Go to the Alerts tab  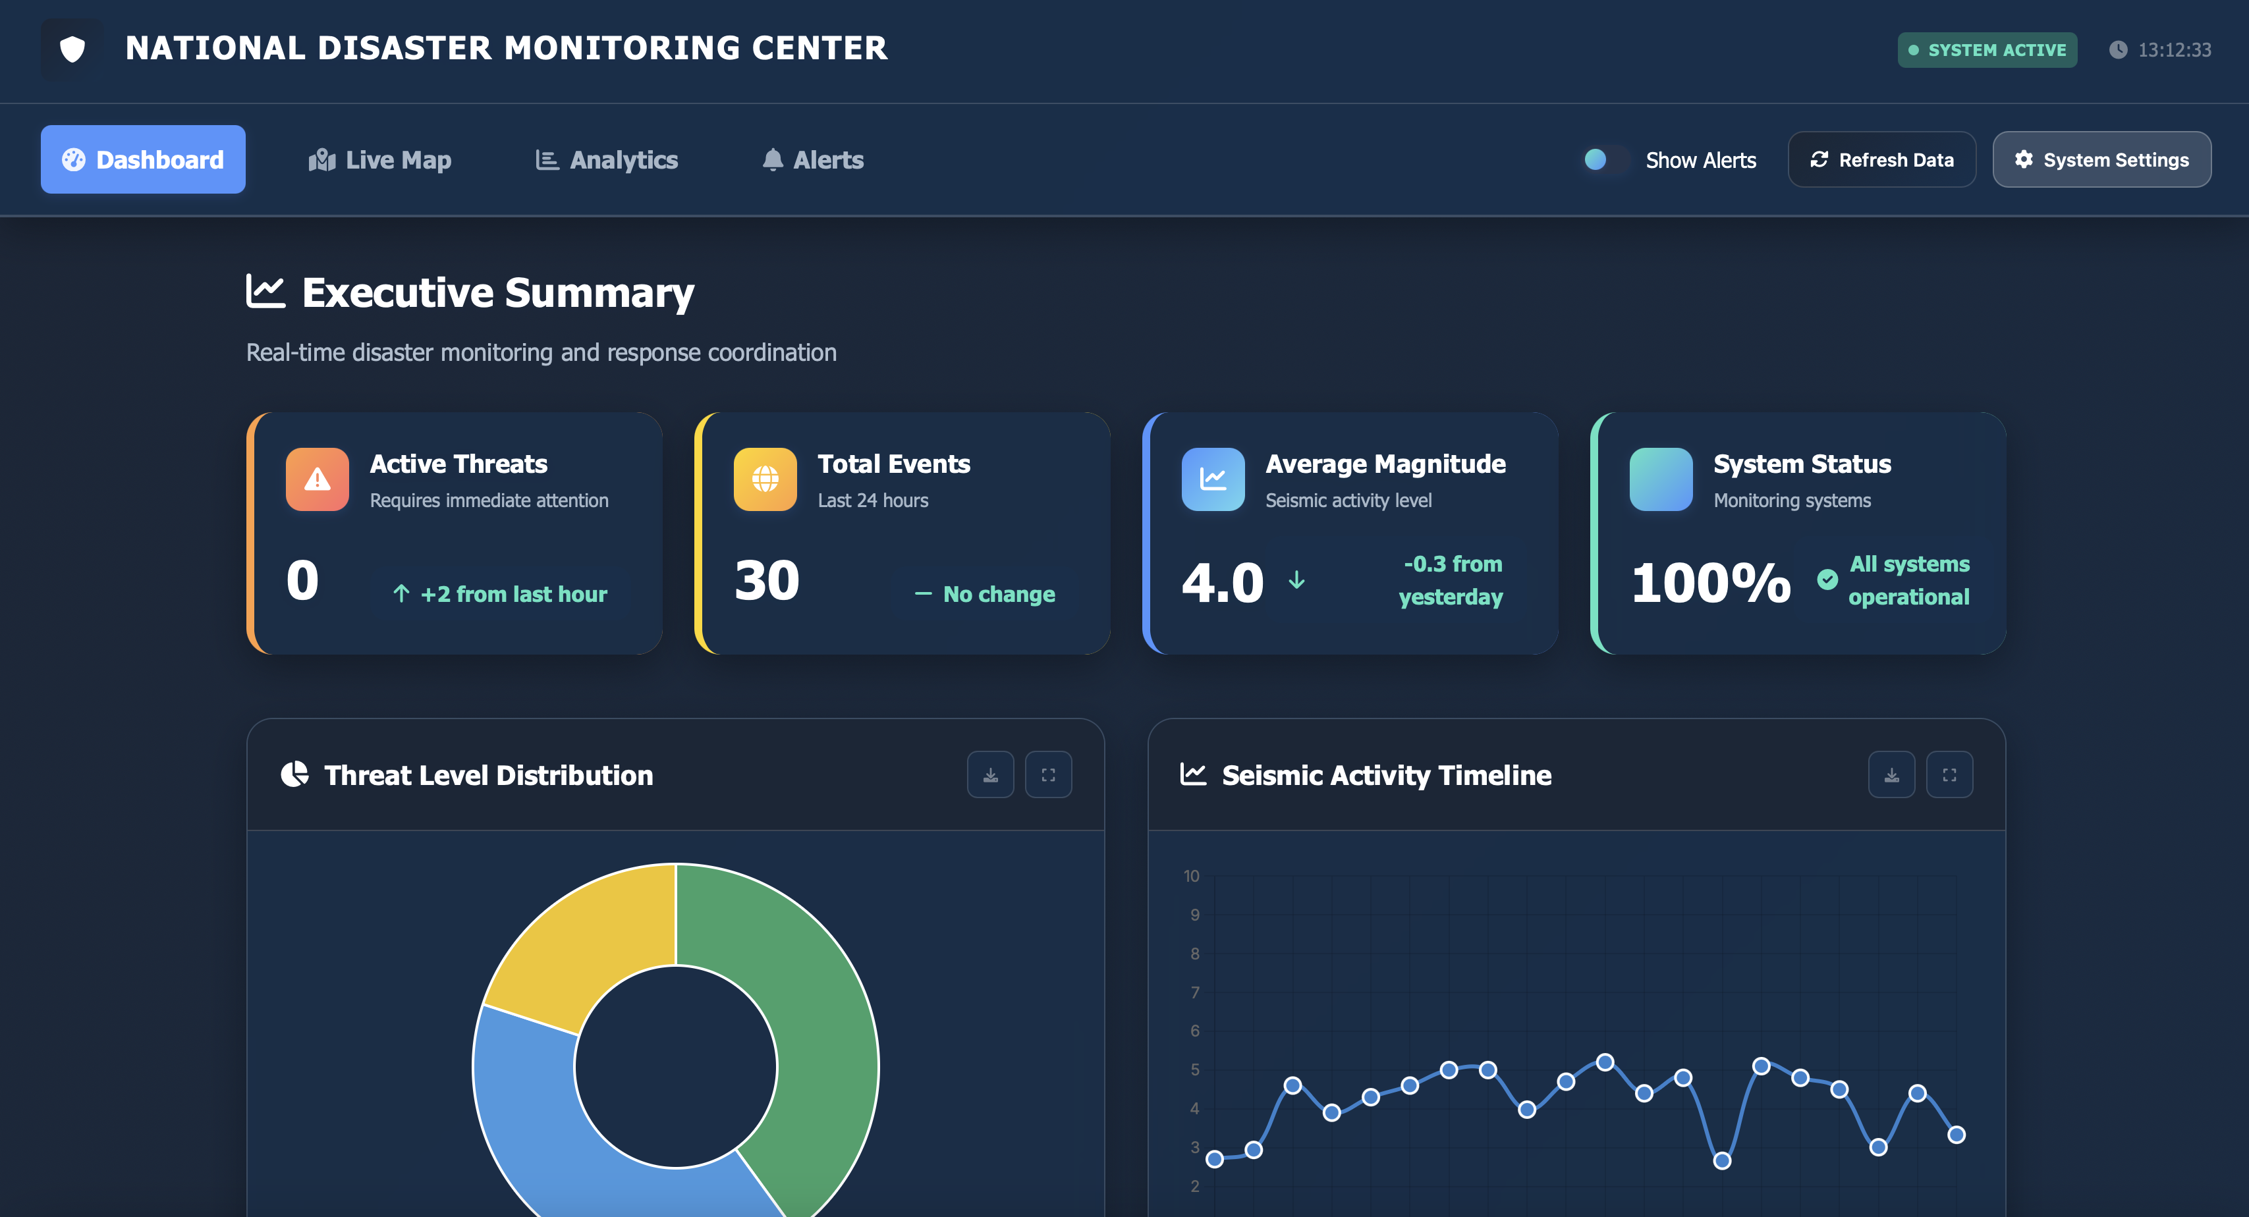tap(813, 160)
